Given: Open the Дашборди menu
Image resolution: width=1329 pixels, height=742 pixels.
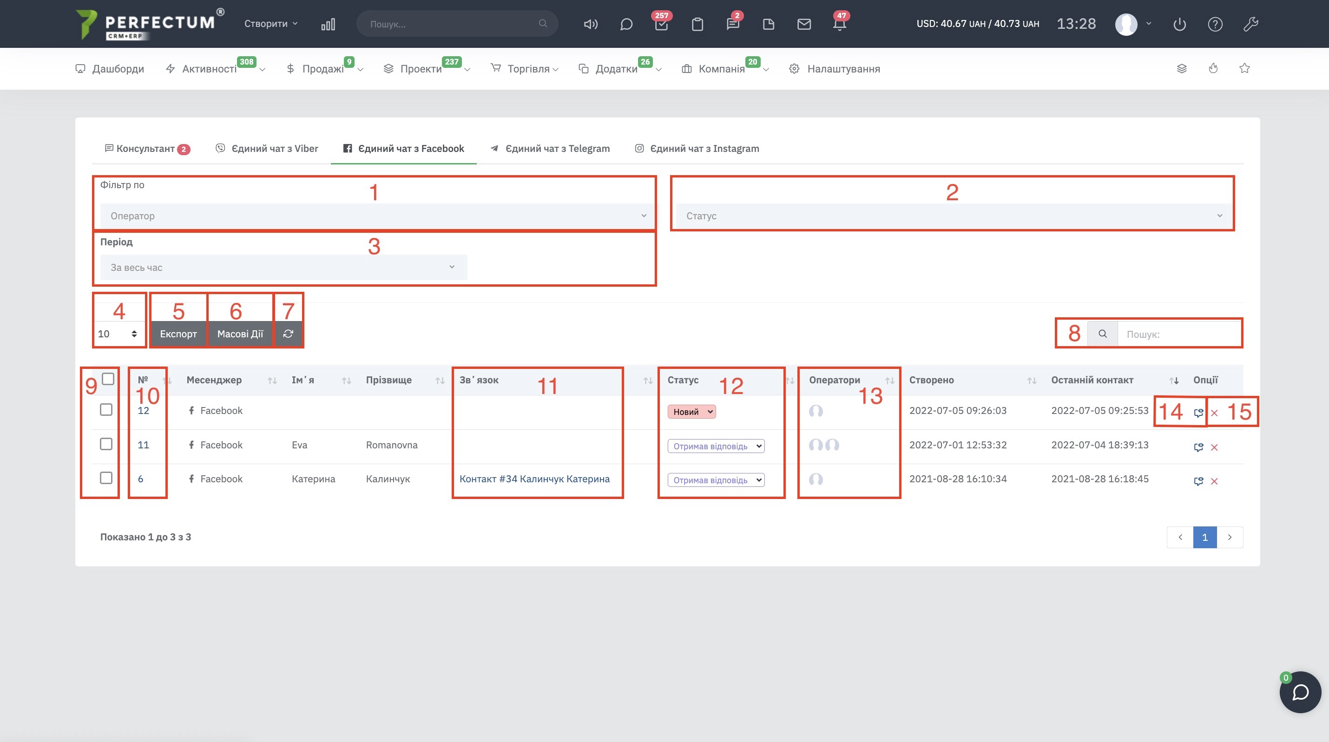Looking at the screenshot, I should click(110, 69).
